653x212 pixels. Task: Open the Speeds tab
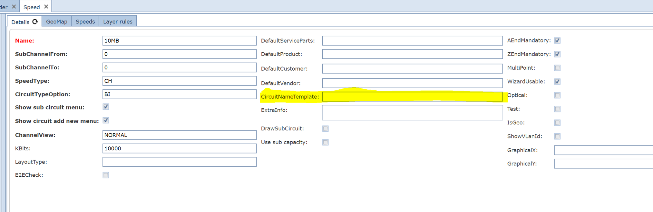[85, 22]
